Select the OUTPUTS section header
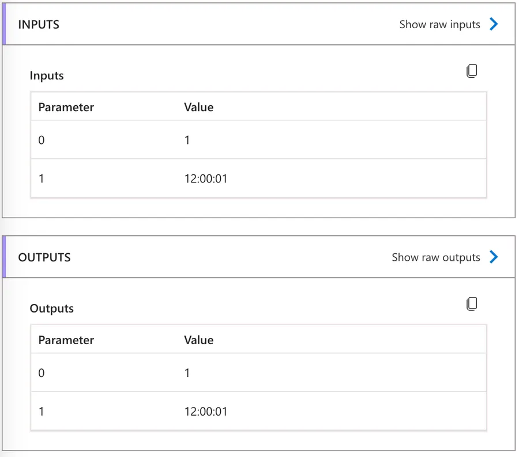The height and width of the screenshot is (457, 519). 44,257
